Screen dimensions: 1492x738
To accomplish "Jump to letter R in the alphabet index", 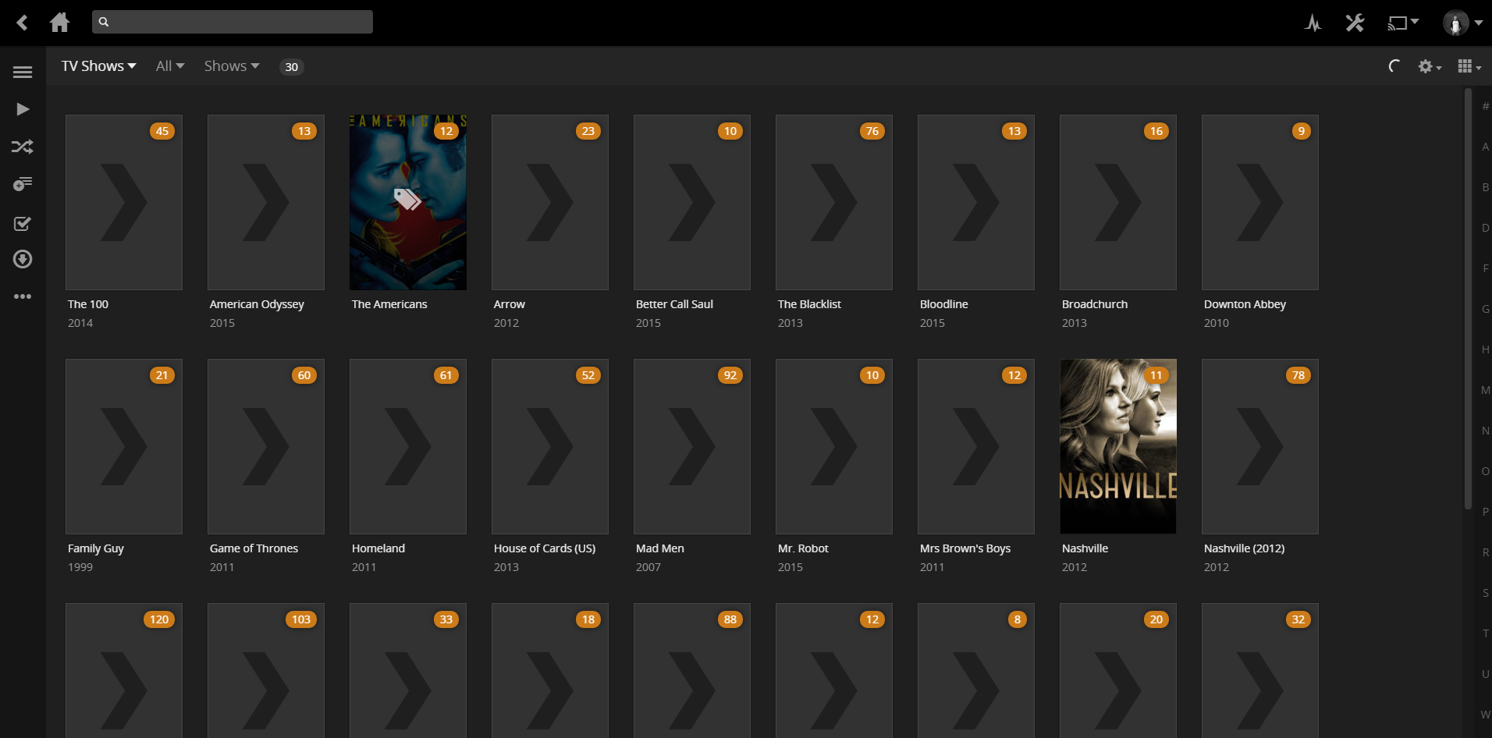I will click(x=1485, y=552).
